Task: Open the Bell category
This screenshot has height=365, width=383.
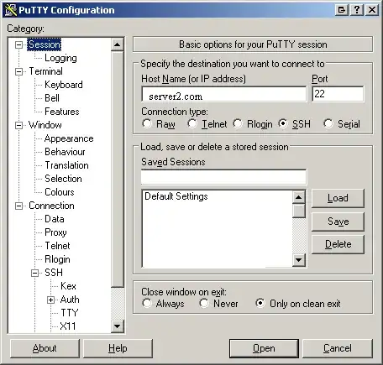Action: (52, 98)
